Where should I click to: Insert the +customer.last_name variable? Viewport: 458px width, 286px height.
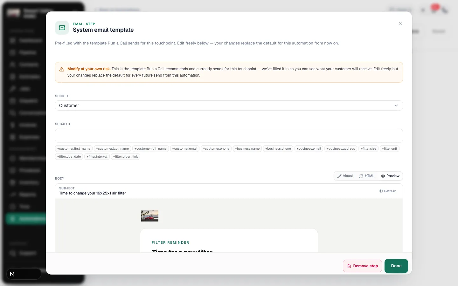click(113, 148)
